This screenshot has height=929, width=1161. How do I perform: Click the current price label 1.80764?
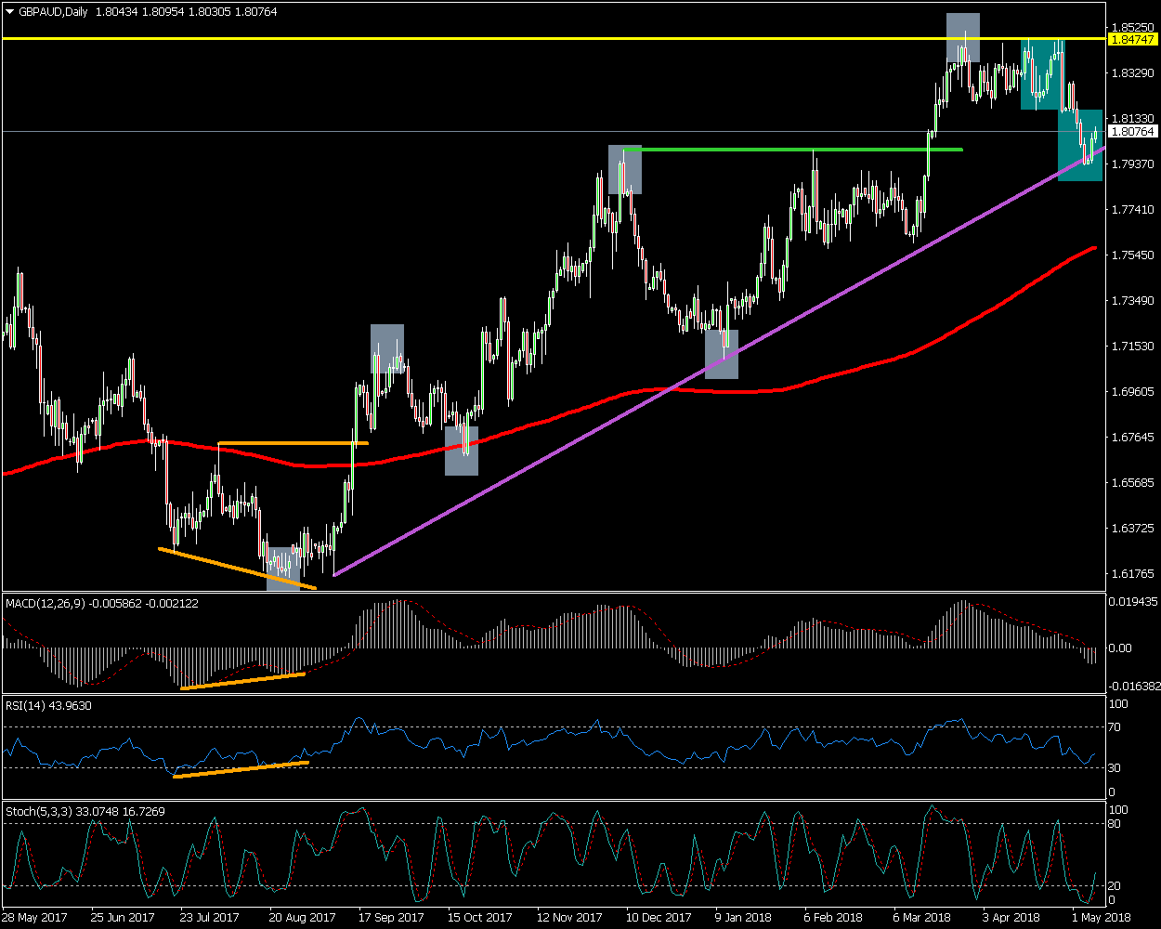point(1132,132)
